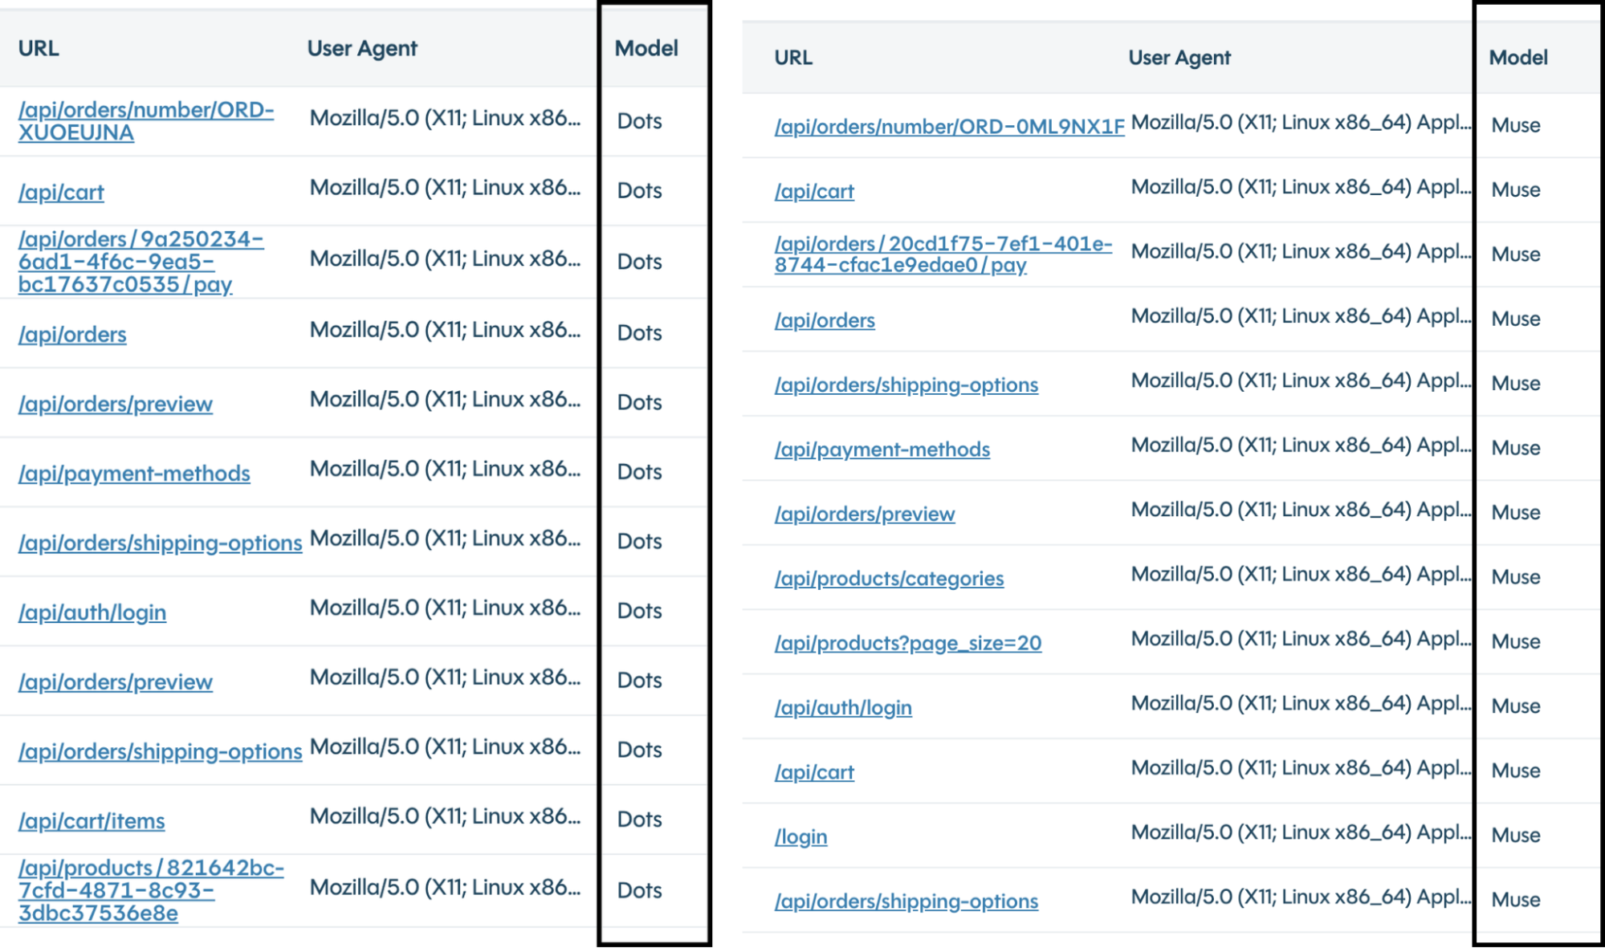Open the /api/products/categories link

pos(889,579)
